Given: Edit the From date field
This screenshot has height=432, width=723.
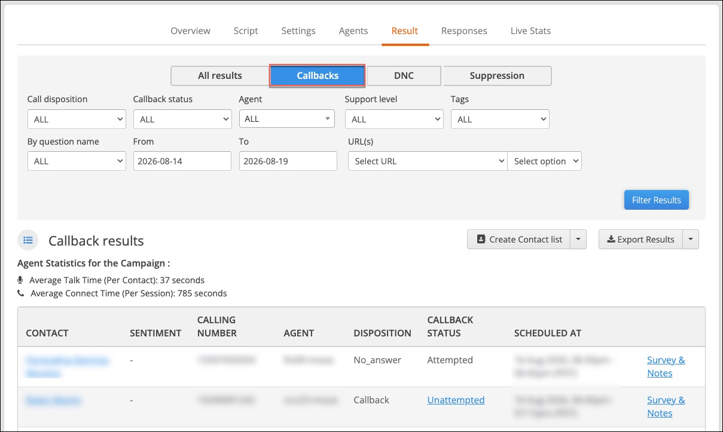Looking at the screenshot, I should pyautogui.click(x=182, y=161).
